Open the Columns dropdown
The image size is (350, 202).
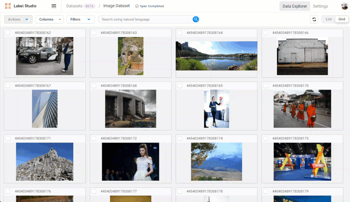pos(49,19)
